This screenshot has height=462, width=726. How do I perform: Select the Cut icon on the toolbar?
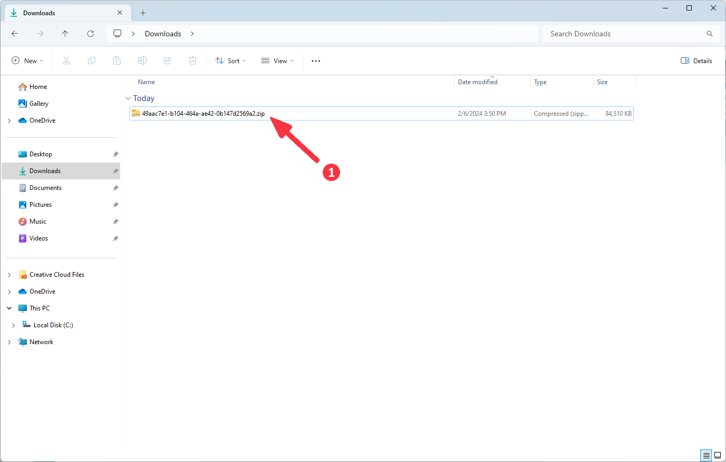tap(66, 61)
